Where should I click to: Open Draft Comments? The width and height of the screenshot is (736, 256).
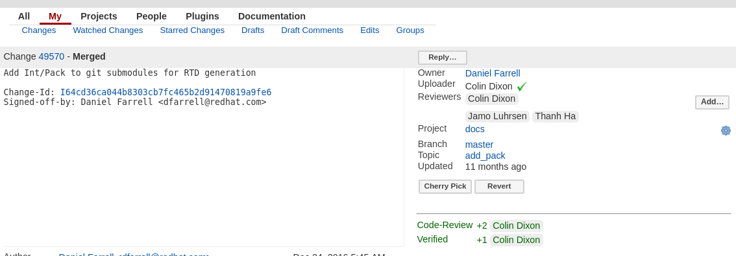tap(312, 30)
